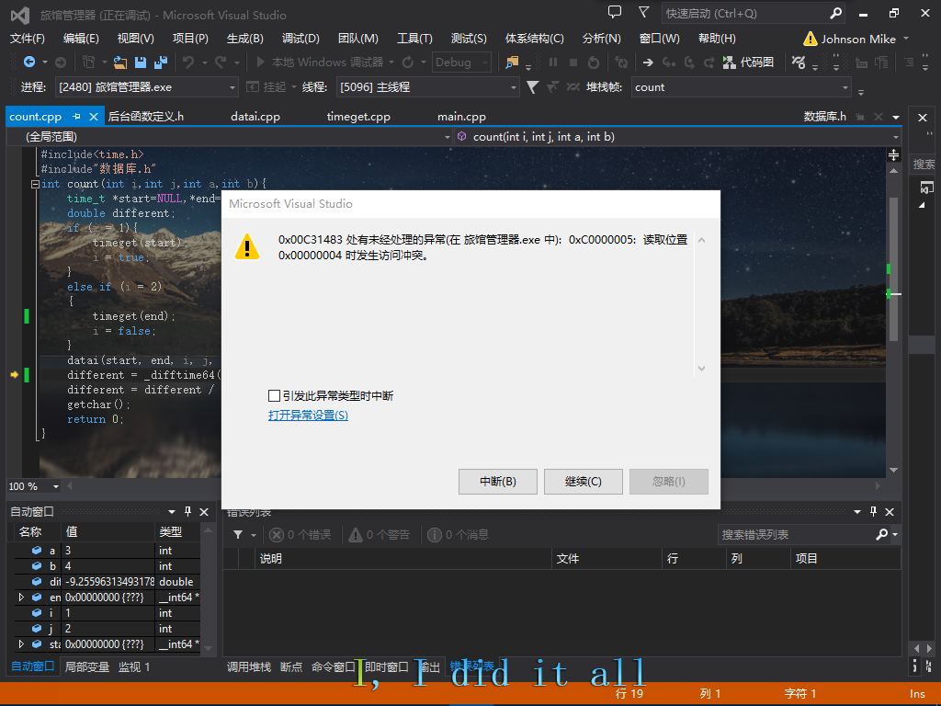
Task: Click the account warning triangle icon
Action: [x=811, y=39]
